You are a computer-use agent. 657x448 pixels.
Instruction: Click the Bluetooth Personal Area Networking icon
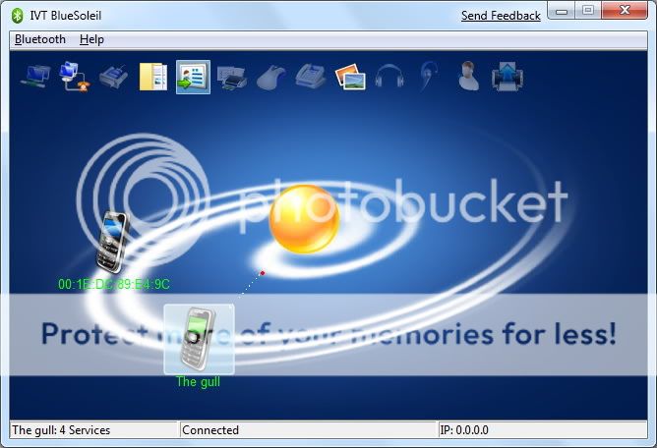[35, 77]
